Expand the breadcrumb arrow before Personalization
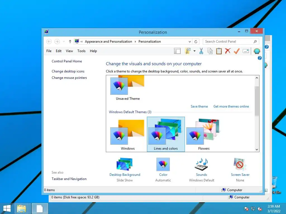This screenshot has height=214, width=286. 135,42
